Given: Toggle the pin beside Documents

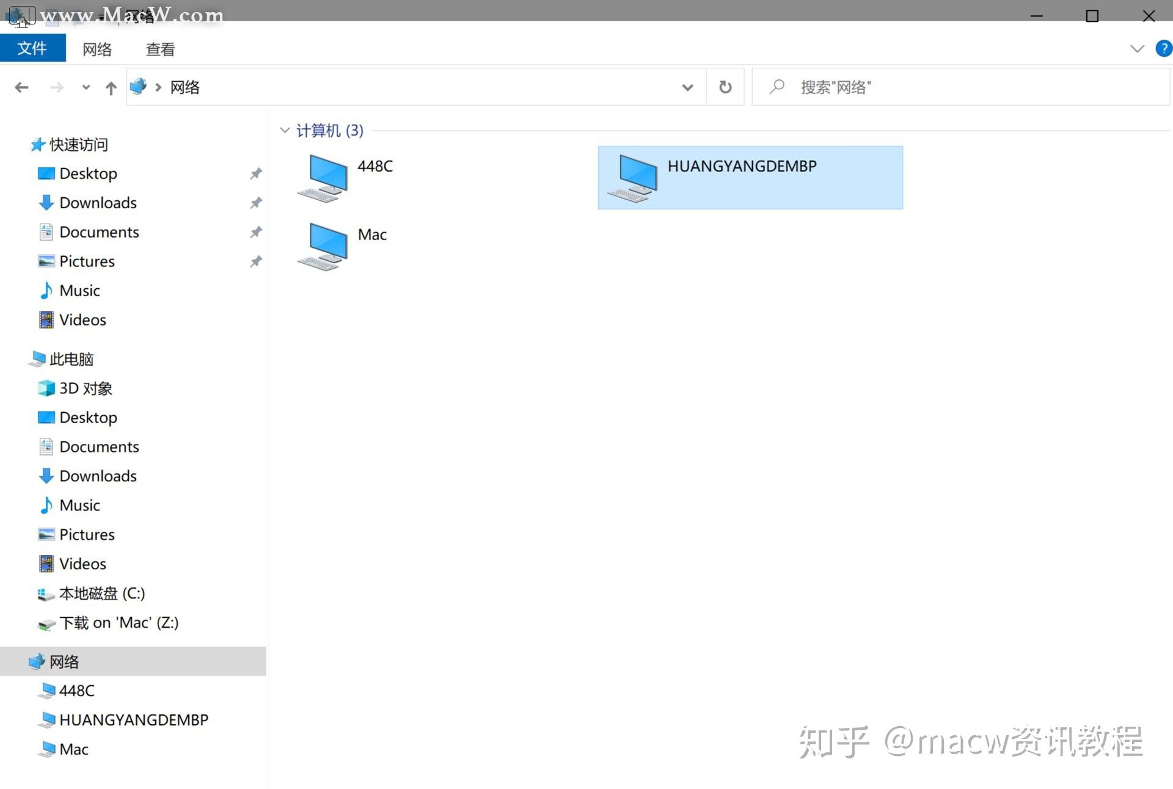Looking at the screenshot, I should tap(256, 232).
